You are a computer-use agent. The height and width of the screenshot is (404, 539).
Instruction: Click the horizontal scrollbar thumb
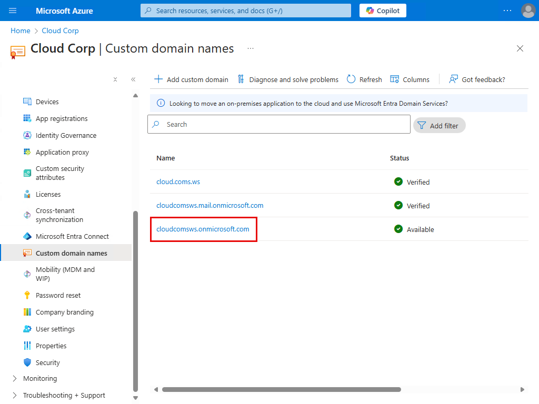click(x=281, y=389)
